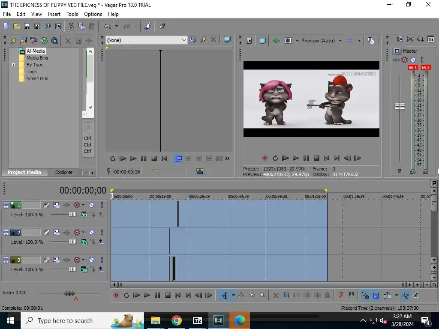The height and width of the screenshot is (329, 439).
Task: Open the (None) trimmer history dropdown
Action: [183, 40]
